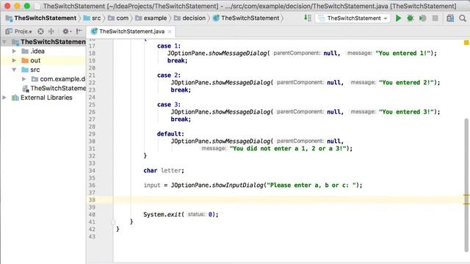The width and height of the screenshot is (470, 264).
Task: Select the TheSwitchStatement.java editor tab
Action: (132, 32)
